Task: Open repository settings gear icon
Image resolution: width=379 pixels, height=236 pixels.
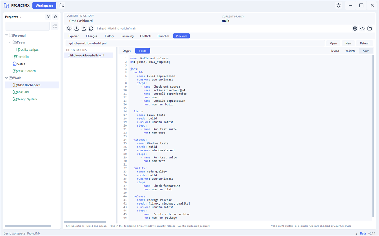Action: (355, 28)
